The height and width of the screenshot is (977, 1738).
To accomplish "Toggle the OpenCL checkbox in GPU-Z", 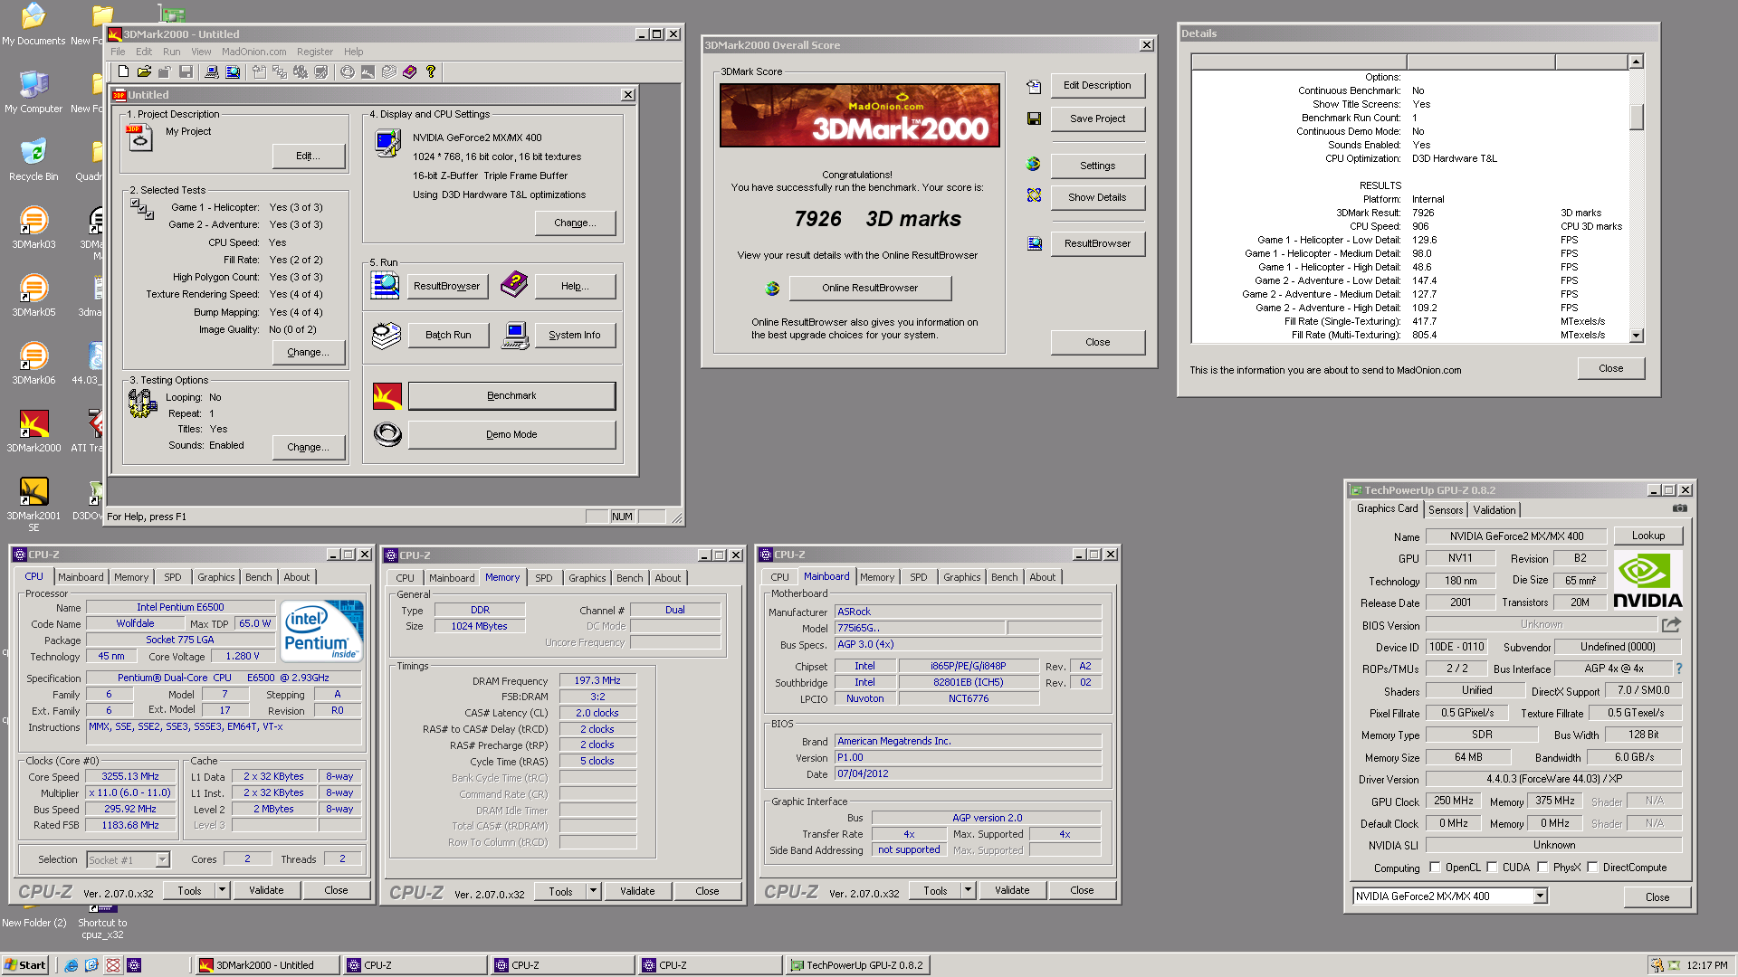I will (x=1435, y=868).
